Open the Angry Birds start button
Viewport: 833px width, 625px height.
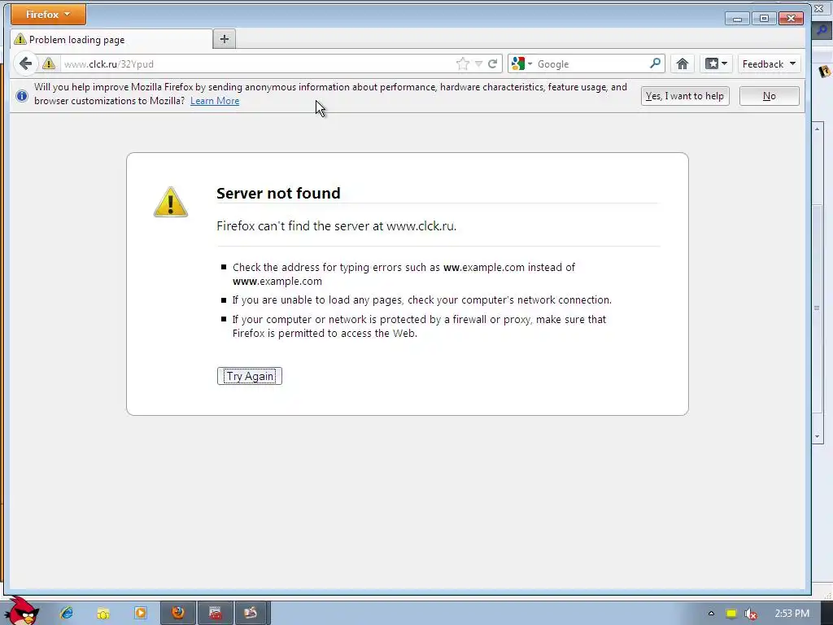[x=20, y=612]
